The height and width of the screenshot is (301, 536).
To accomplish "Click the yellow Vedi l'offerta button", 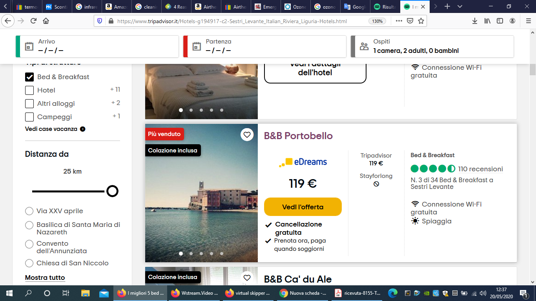I will 303,207.
